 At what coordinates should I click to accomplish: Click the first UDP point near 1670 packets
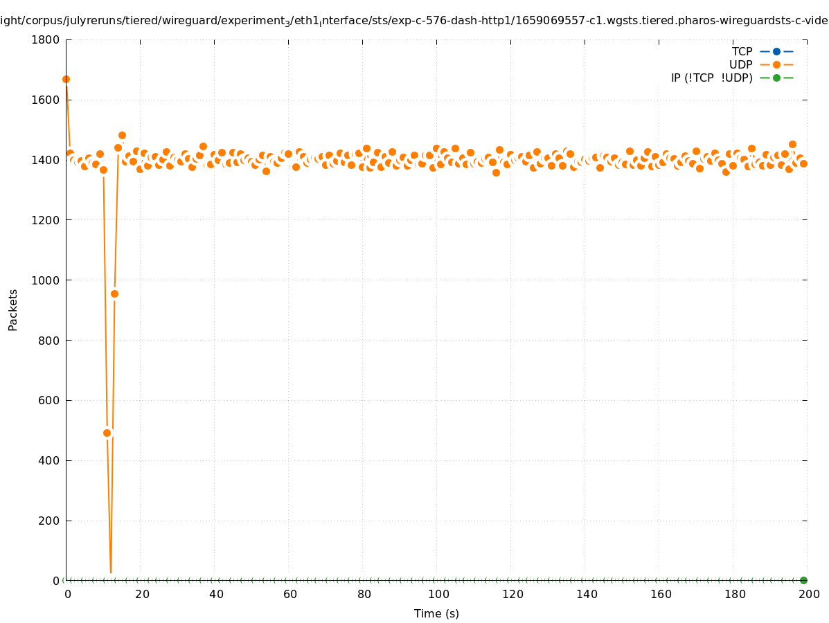tap(66, 79)
